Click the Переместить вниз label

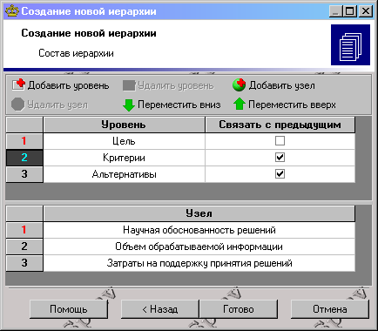coord(179,105)
